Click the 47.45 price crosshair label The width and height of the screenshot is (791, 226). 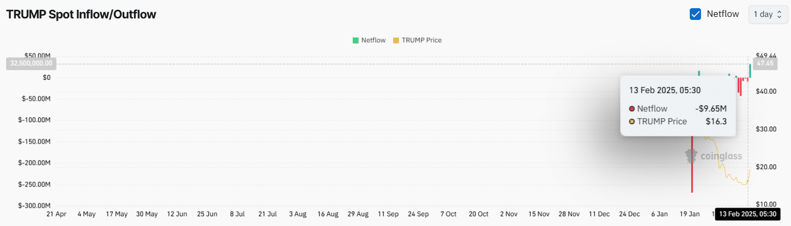coord(765,64)
